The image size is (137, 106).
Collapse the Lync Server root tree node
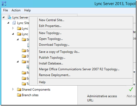coord(4,17)
